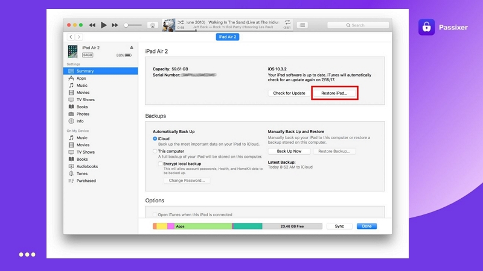Image resolution: width=483 pixels, height=271 pixels.
Task: Toggle the shuffle icon
Action: tap(181, 22)
